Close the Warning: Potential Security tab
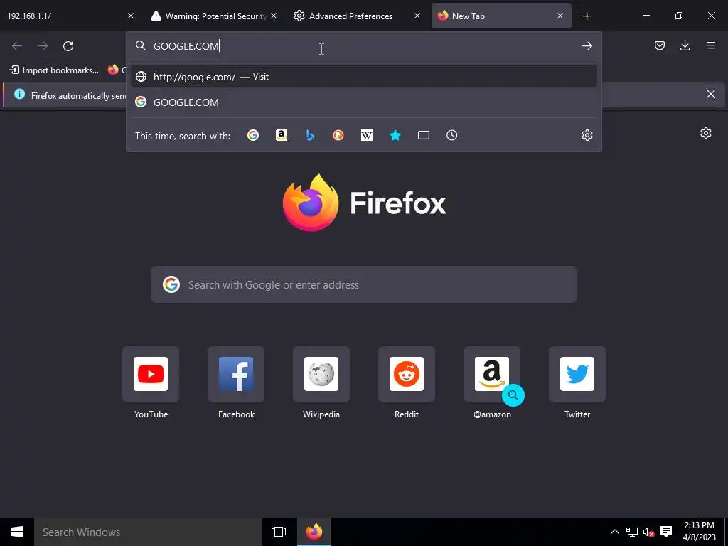Viewport: 728px width, 546px height. 274,16
